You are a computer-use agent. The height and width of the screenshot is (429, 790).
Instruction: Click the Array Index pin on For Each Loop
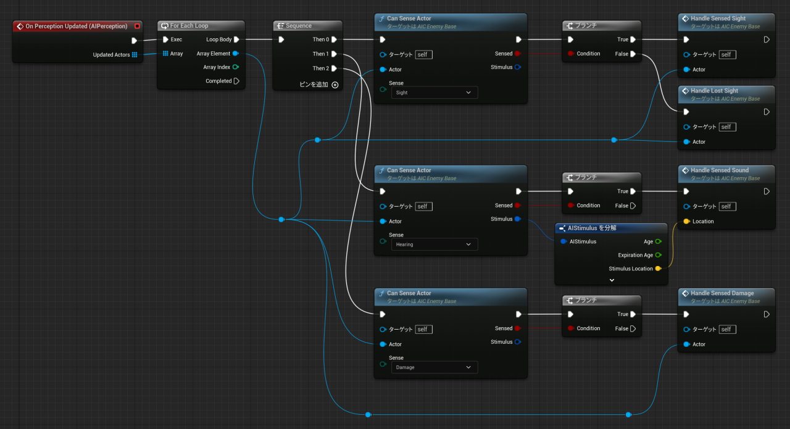236,67
